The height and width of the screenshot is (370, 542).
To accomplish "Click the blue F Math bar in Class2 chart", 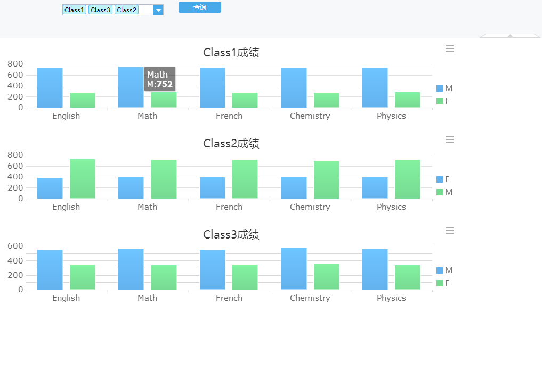I will [131, 188].
